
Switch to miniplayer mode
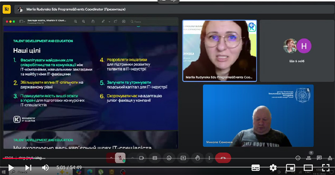(x=291, y=168)
